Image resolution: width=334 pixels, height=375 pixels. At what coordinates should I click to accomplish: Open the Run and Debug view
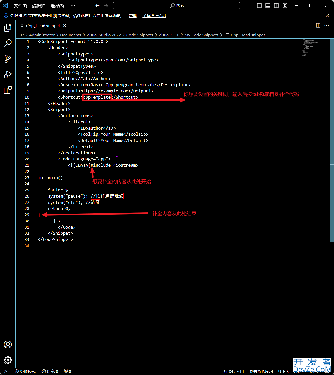click(8, 74)
